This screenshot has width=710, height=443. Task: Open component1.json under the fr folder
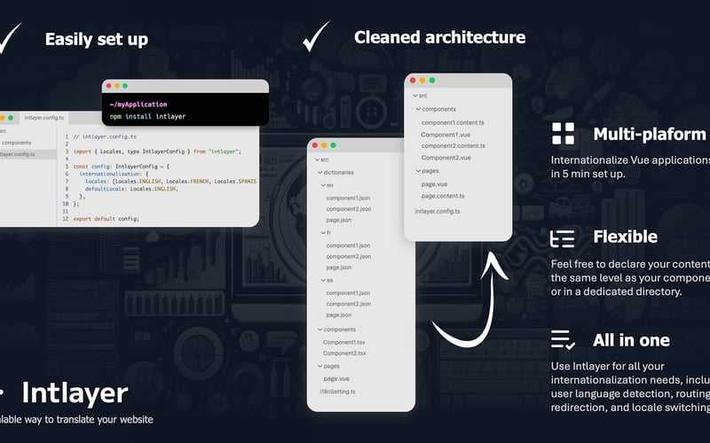click(348, 245)
